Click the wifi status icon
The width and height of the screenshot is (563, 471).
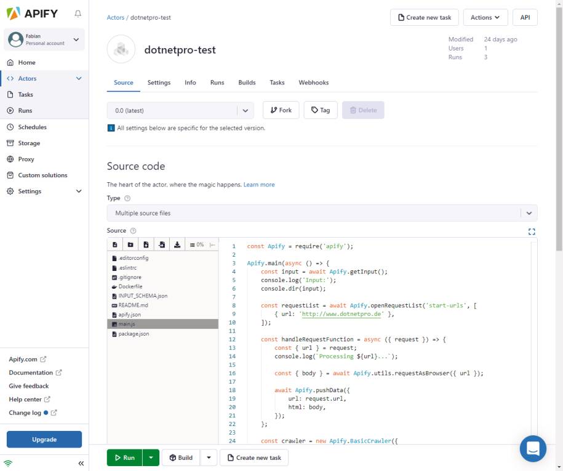point(8,463)
